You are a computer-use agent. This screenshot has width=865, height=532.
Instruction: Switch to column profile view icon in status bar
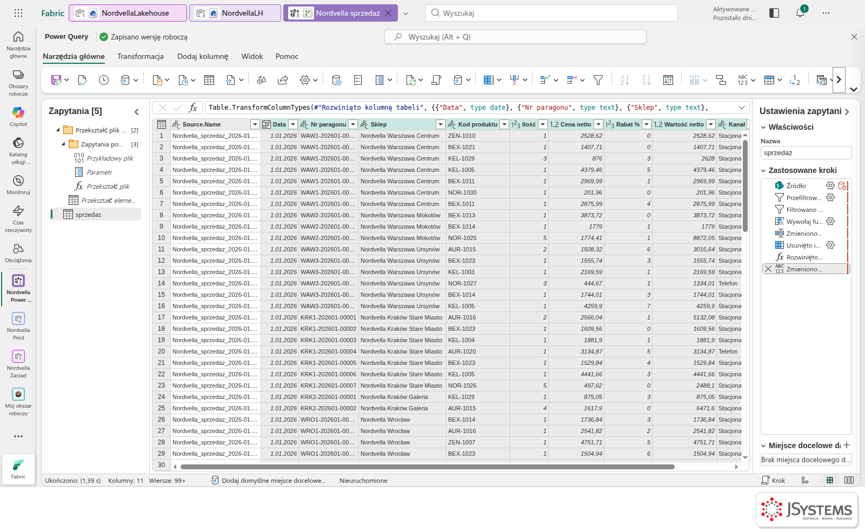coord(849,480)
